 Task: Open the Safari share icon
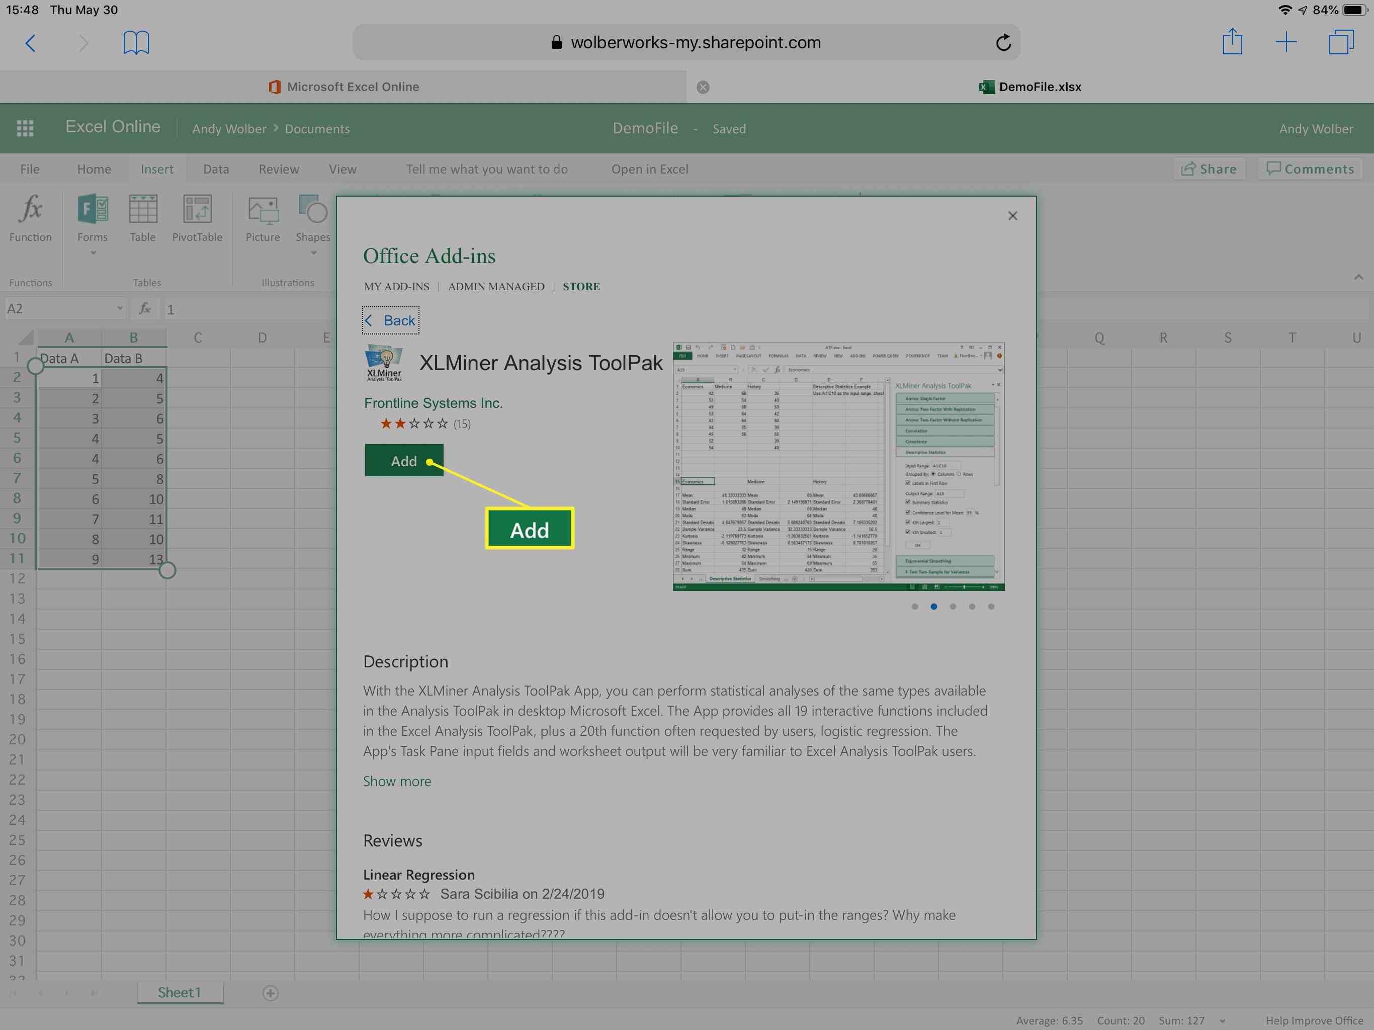(x=1232, y=42)
